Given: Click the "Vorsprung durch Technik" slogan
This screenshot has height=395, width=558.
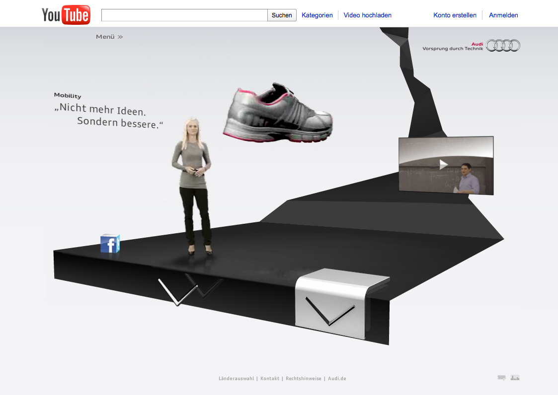Looking at the screenshot, I should click(453, 49).
